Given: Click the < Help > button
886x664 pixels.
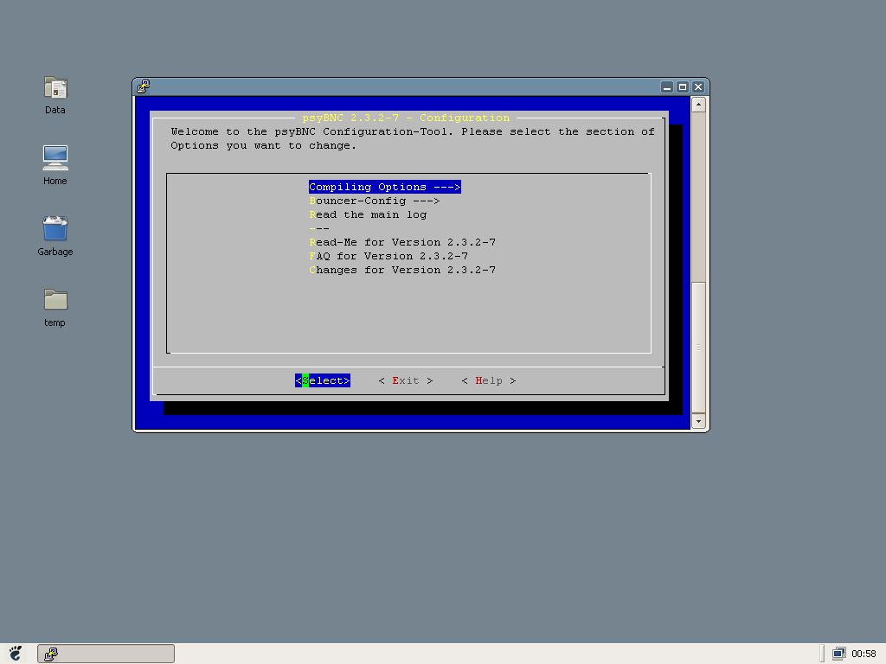Looking at the screenshot, I should click(489, 380).
